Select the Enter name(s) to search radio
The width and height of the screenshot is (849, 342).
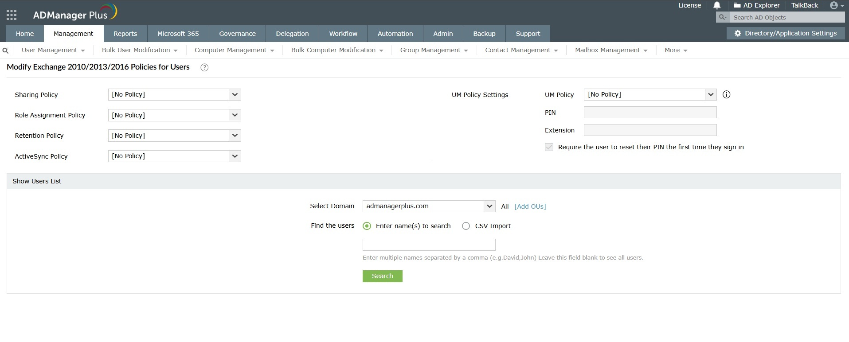(x=367, y=226)
